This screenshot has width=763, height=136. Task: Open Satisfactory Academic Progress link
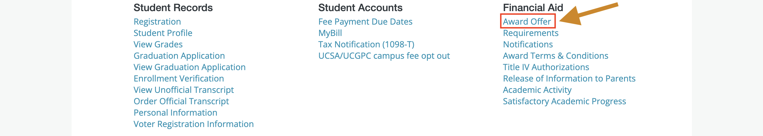564,101
